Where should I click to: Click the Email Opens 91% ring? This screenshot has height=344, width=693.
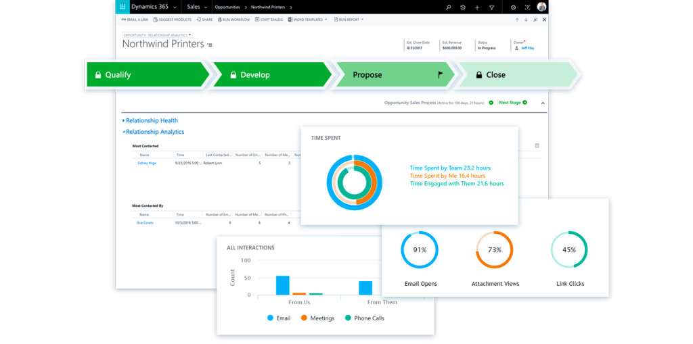click(420, 249)
